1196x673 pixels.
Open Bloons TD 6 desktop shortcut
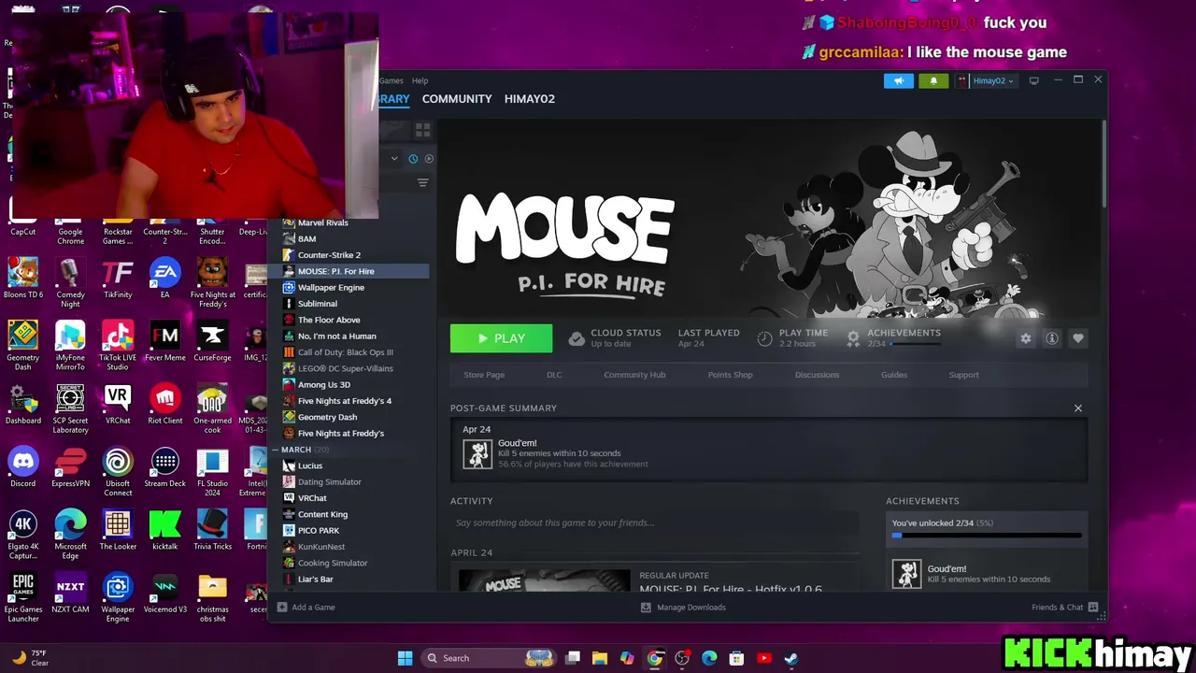coord(23,279)
